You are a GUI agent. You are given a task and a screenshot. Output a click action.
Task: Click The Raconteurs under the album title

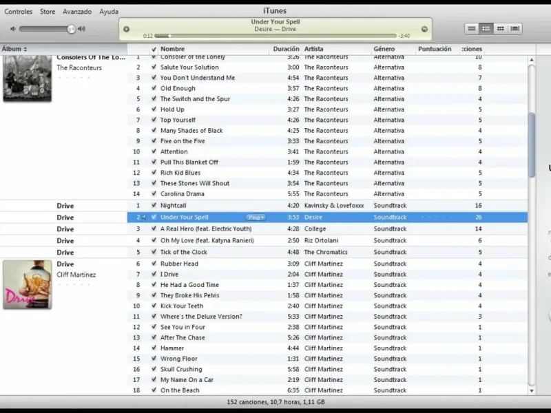pyautogui.click(x=79, y=67)
